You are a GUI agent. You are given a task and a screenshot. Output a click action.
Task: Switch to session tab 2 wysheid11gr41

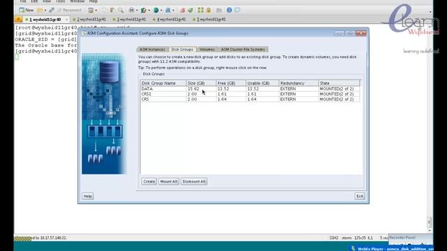tap(89, 20)
